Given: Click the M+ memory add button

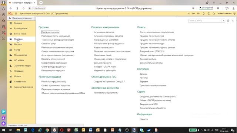Looking at the screenshot, I should pos(193,14).
